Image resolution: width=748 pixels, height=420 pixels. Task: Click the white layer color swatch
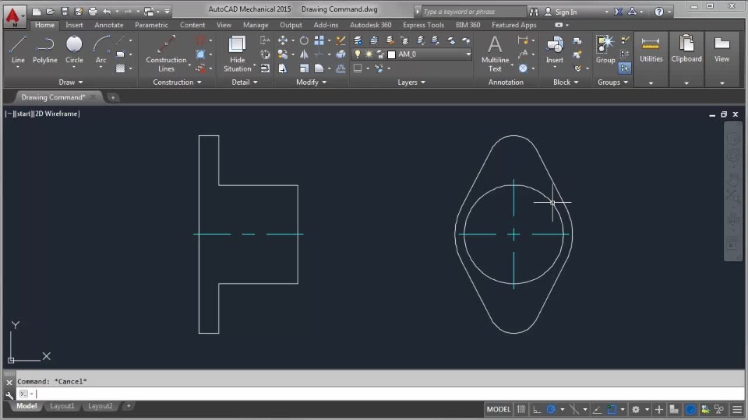tap(391, 54)
